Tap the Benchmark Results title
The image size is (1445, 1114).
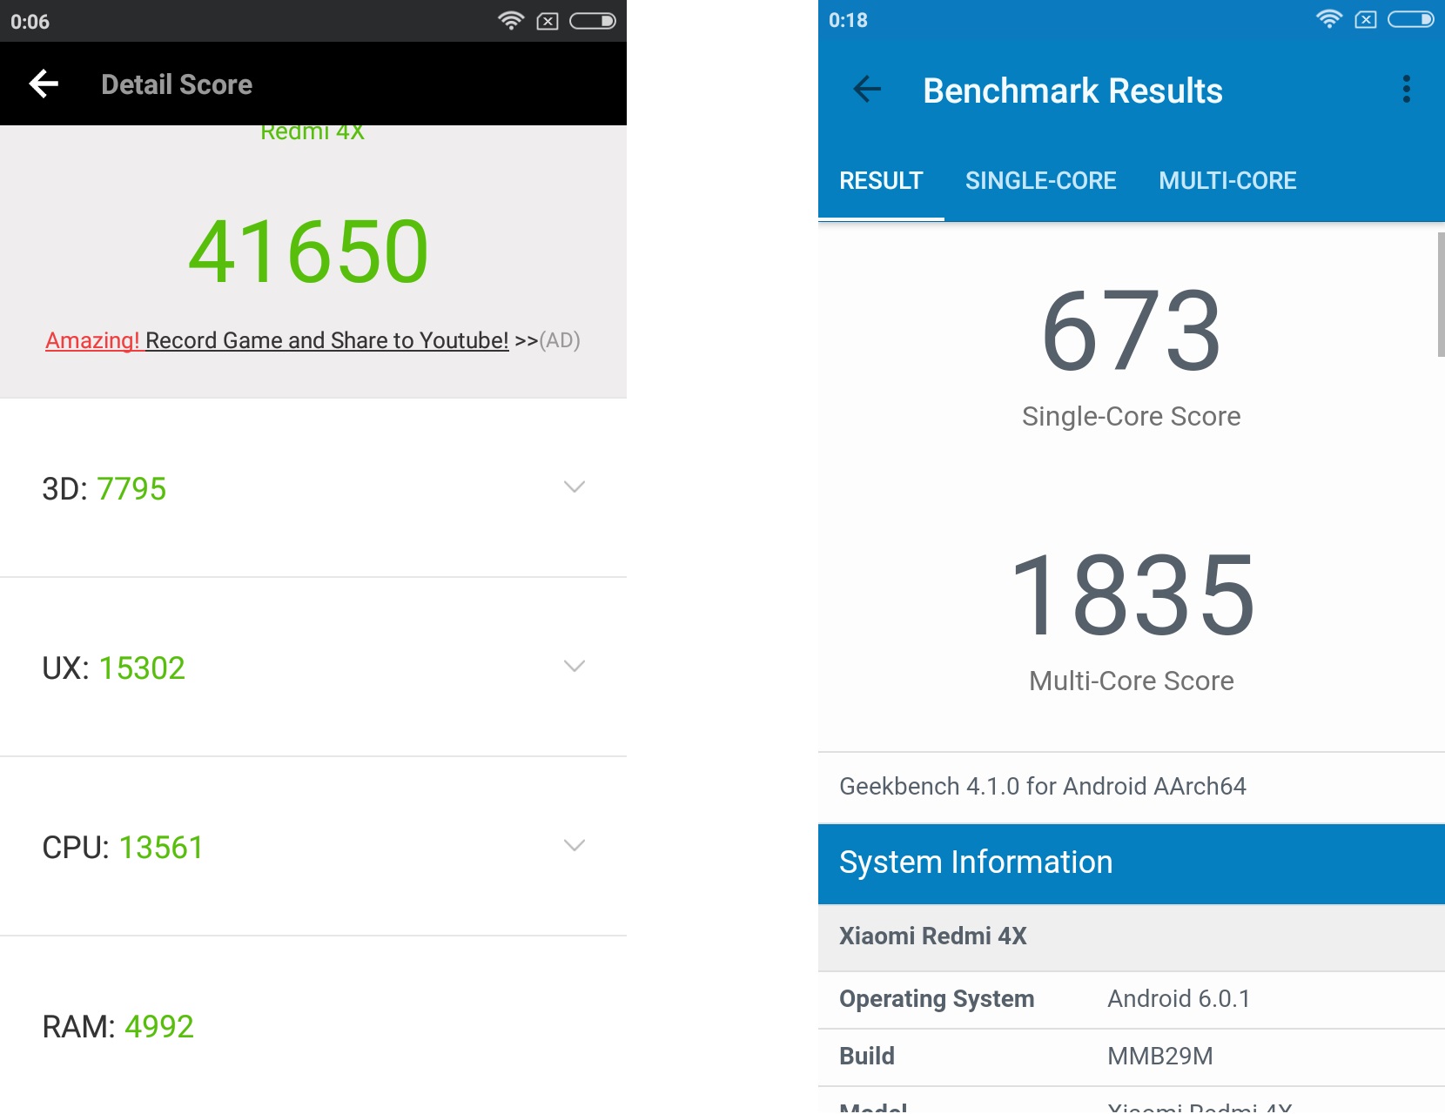click(1072, 91)
